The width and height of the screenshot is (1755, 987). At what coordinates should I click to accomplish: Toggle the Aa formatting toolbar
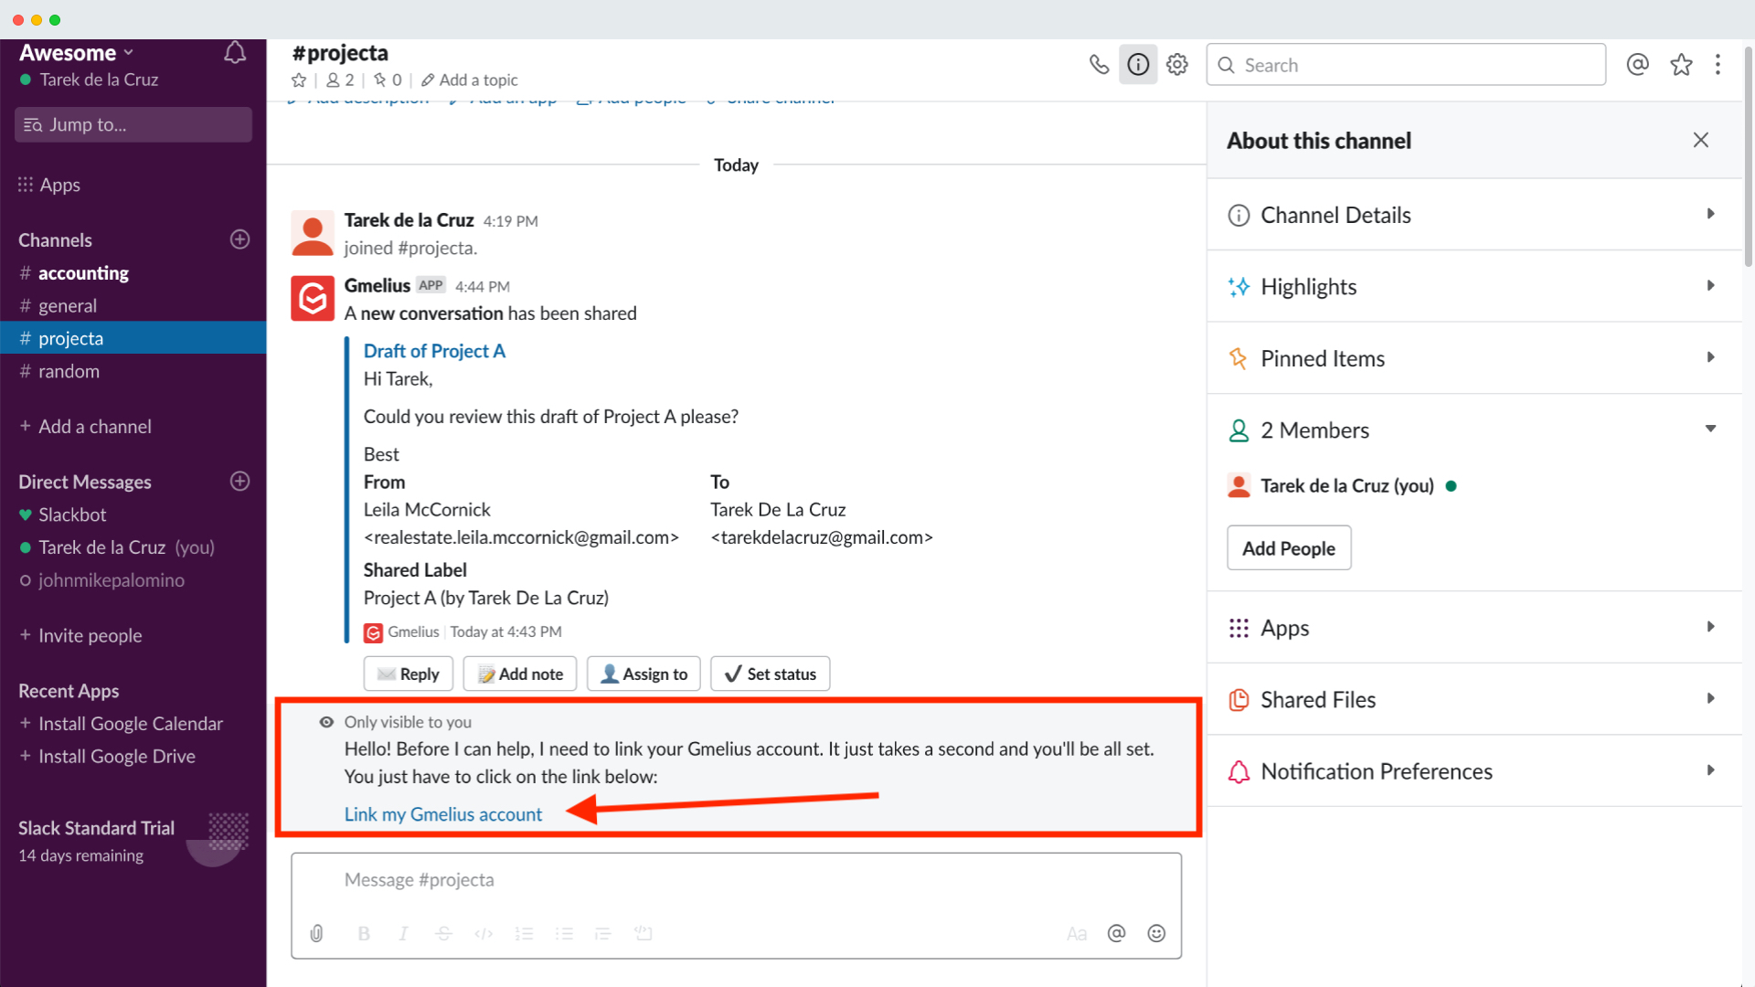1077,933
